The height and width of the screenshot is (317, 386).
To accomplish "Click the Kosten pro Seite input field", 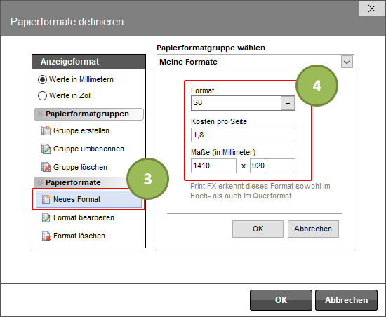I will [243, 135].
